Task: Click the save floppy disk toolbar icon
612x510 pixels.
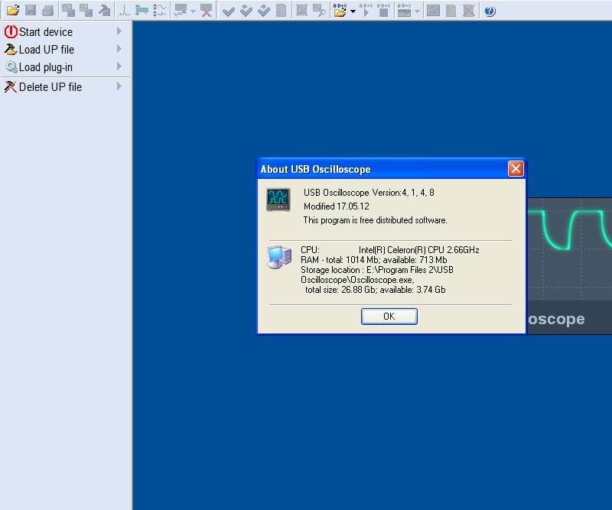Action: pyautogui.click(x=31, y=10)
